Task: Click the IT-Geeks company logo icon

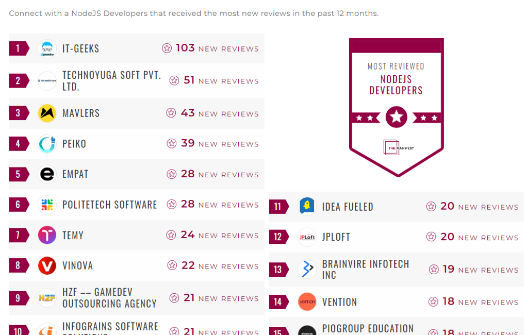Action: [x=47, y=49]
